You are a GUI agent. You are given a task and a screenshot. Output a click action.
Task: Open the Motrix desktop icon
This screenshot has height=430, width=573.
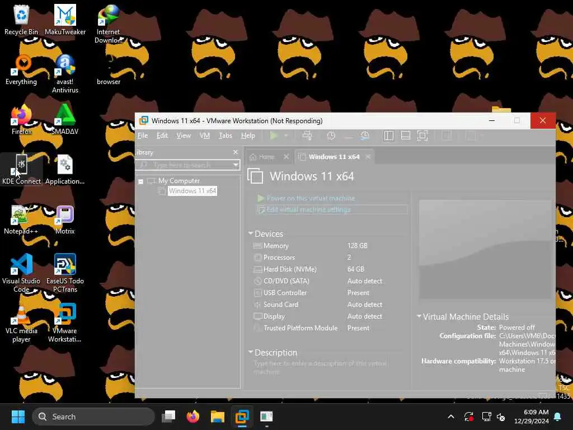pos(65,219)
